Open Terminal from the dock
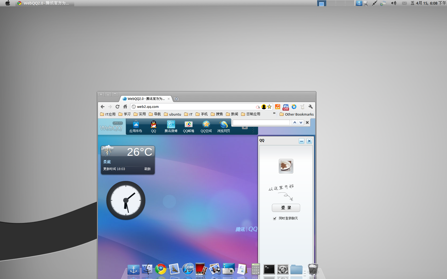 269,269
